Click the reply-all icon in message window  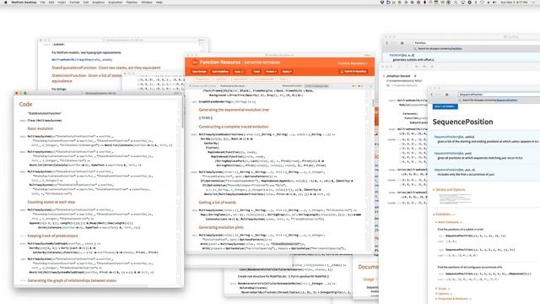click(x=424, y=66)
